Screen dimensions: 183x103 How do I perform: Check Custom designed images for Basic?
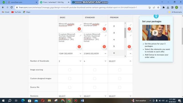click(x=70, y=79)
